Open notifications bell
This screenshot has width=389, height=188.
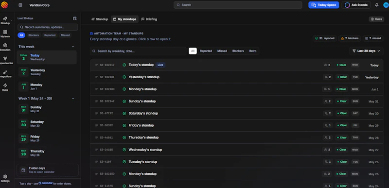(377, 5)
